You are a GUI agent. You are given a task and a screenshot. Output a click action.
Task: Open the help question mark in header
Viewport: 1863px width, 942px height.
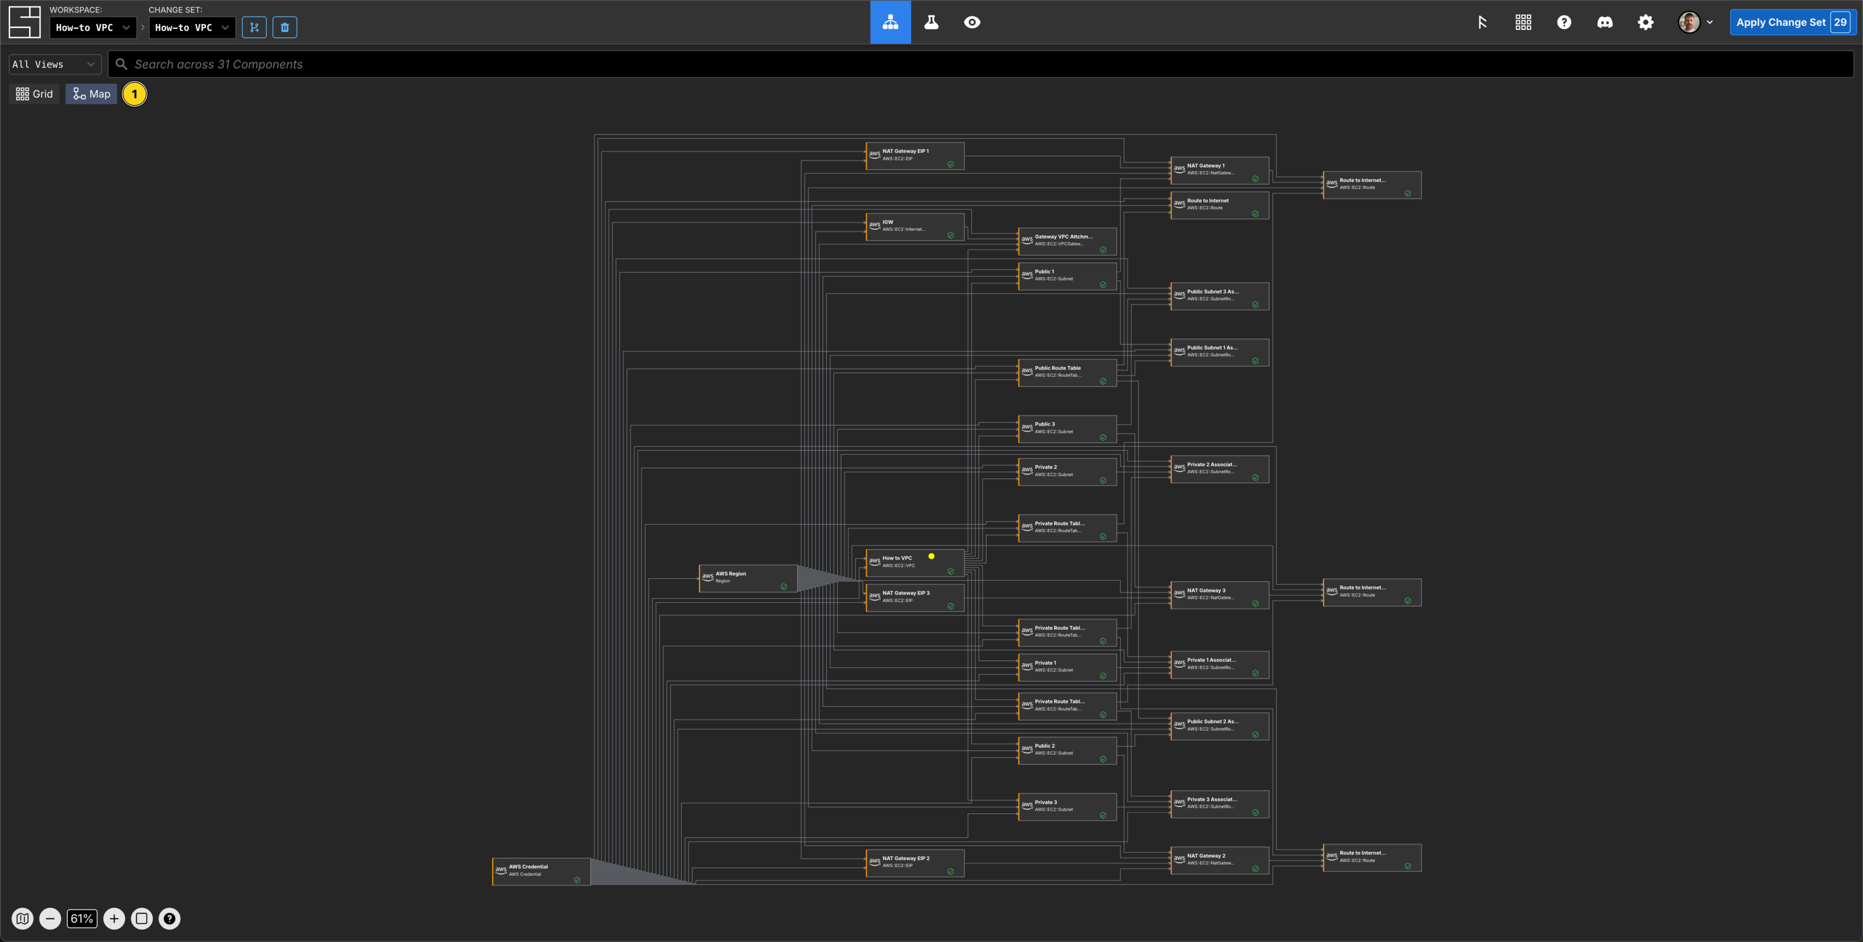1564,22
